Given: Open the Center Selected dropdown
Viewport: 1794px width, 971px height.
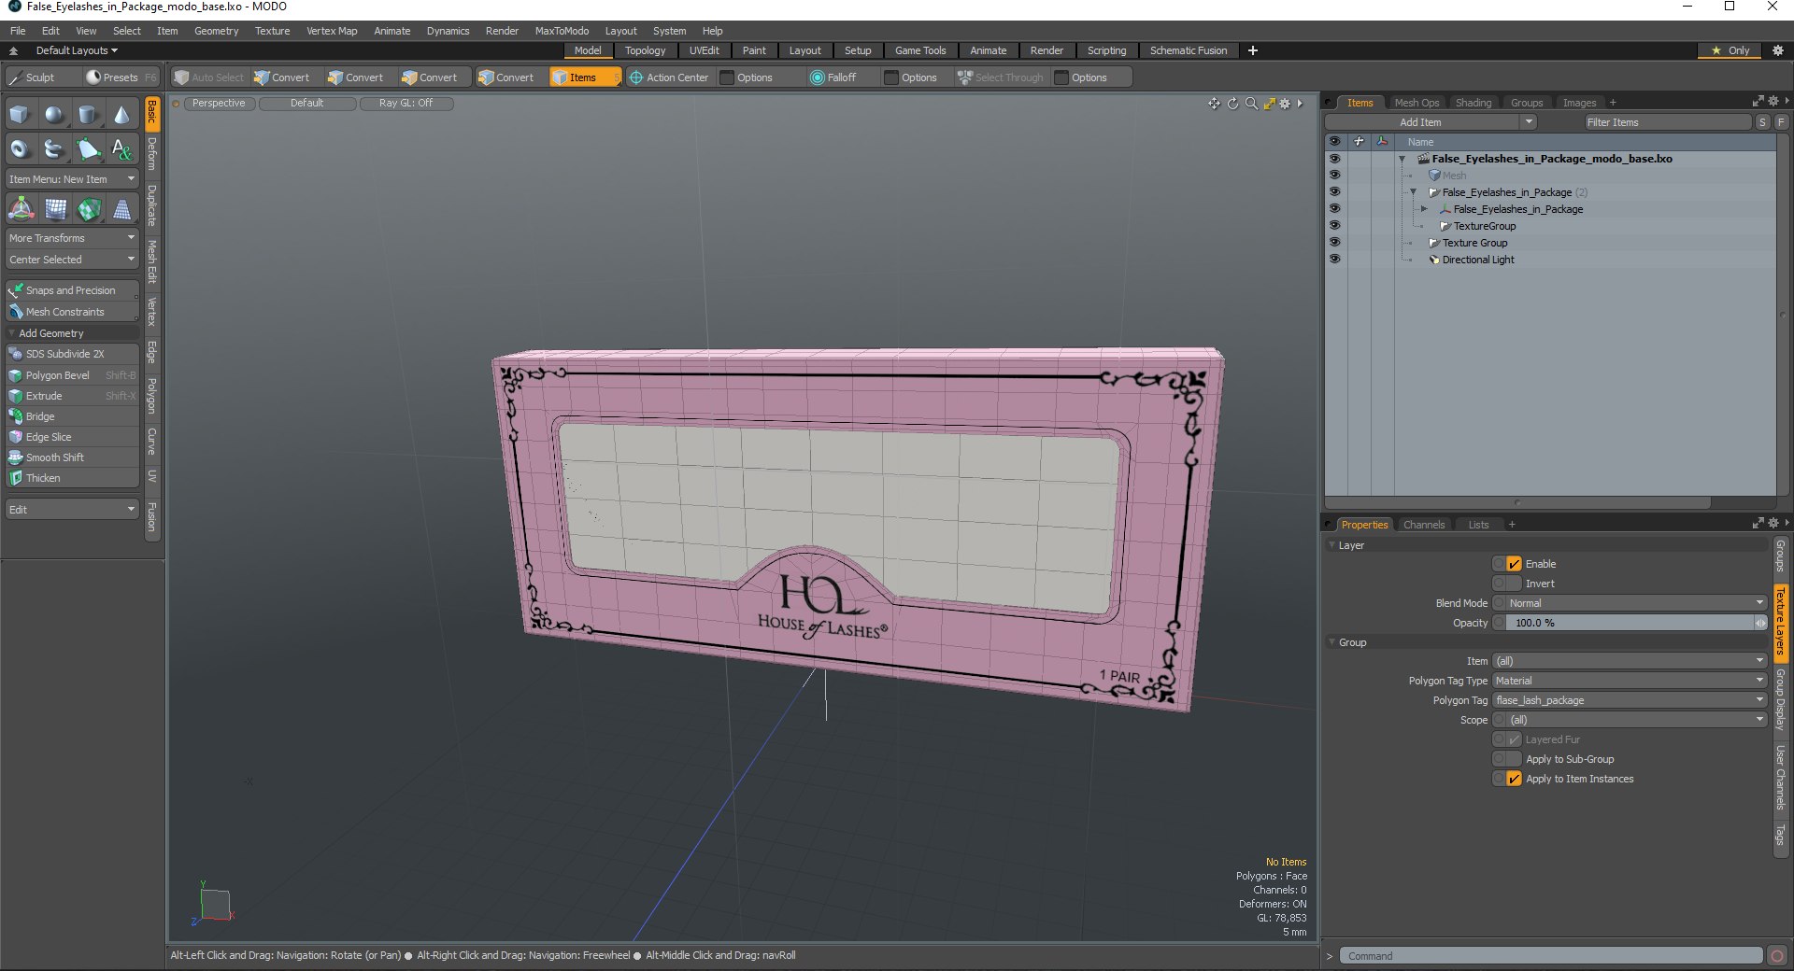Looking at the screenshot, I should pyautogui.click(x=72, y=260).
